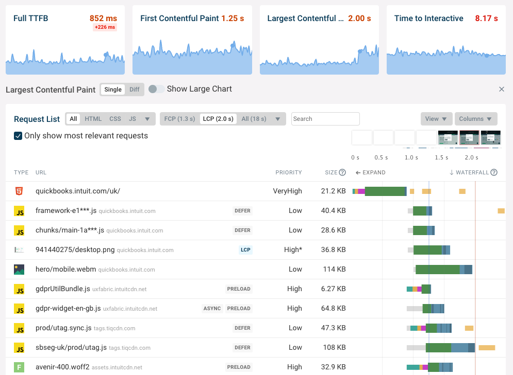The width and height of the screenshot is (513, 375).
Task: Open the resource type filter dropdown arrow
Action: pyautogui.click(x=147, y=119)
